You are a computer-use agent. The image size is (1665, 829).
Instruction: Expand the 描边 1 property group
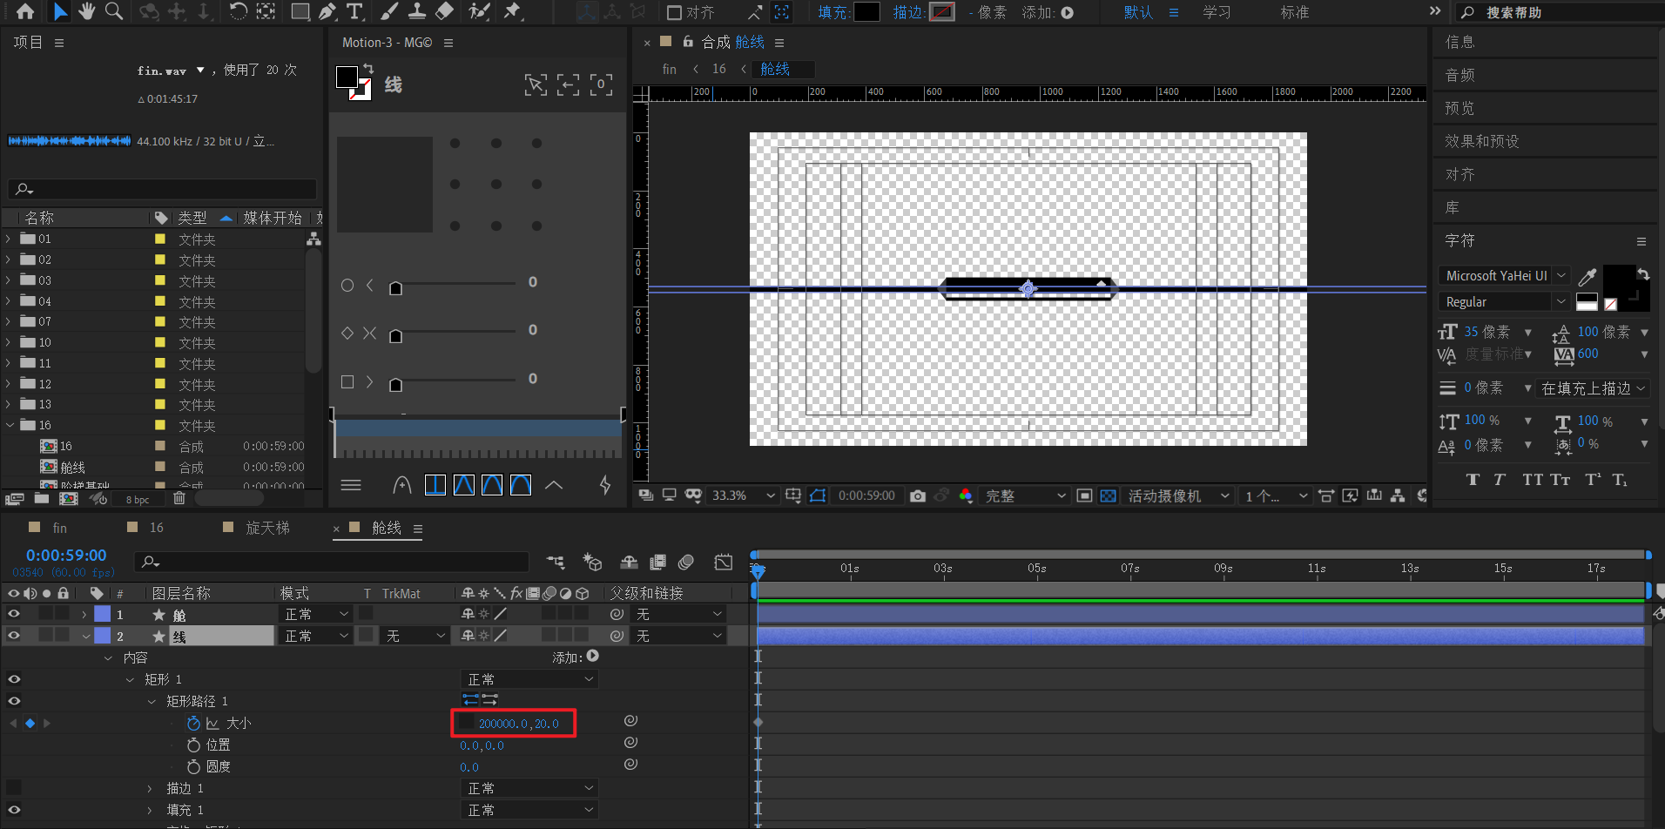pyautogui.click(x=150, y=788)
